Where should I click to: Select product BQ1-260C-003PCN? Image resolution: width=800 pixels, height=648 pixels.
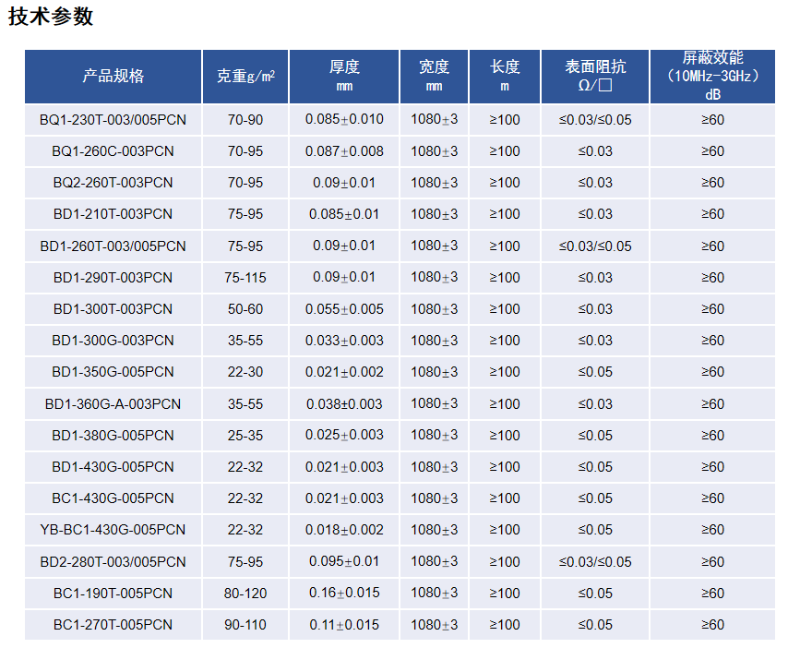click(x=113, y=151)
